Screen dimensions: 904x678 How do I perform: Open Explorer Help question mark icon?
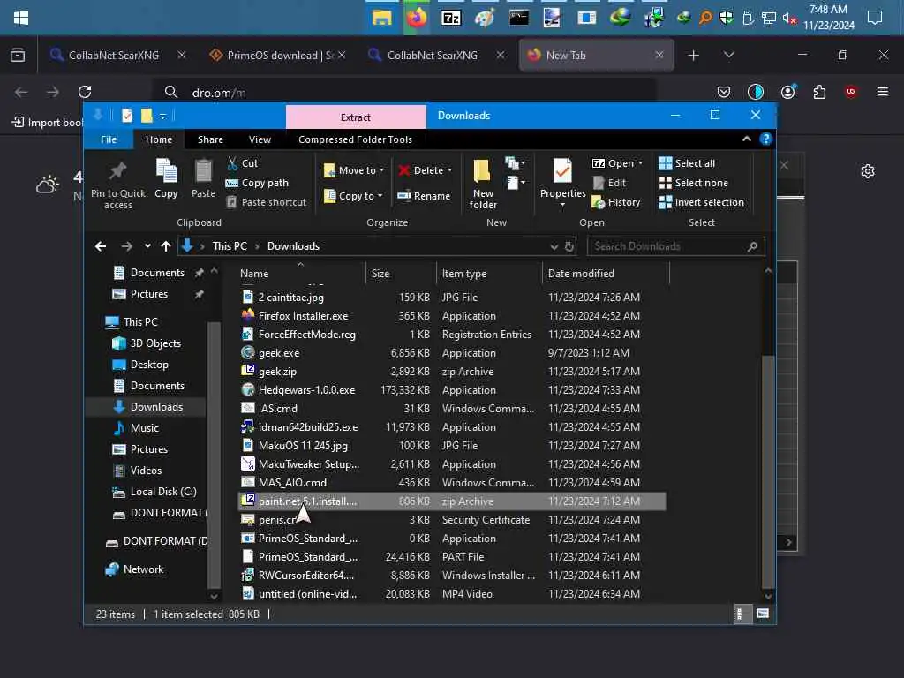point(765,139)
